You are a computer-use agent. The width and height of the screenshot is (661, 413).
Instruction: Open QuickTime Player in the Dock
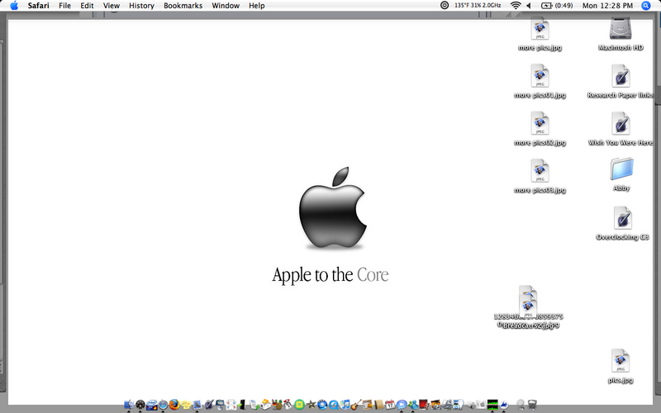pos(334,405)
